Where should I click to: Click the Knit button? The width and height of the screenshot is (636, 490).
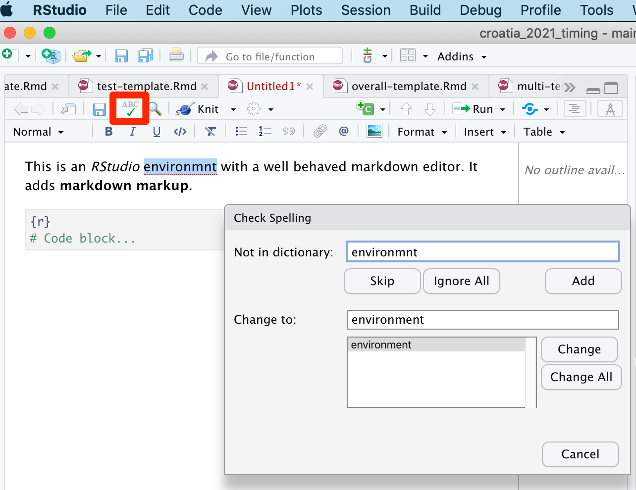click(198, 109)
